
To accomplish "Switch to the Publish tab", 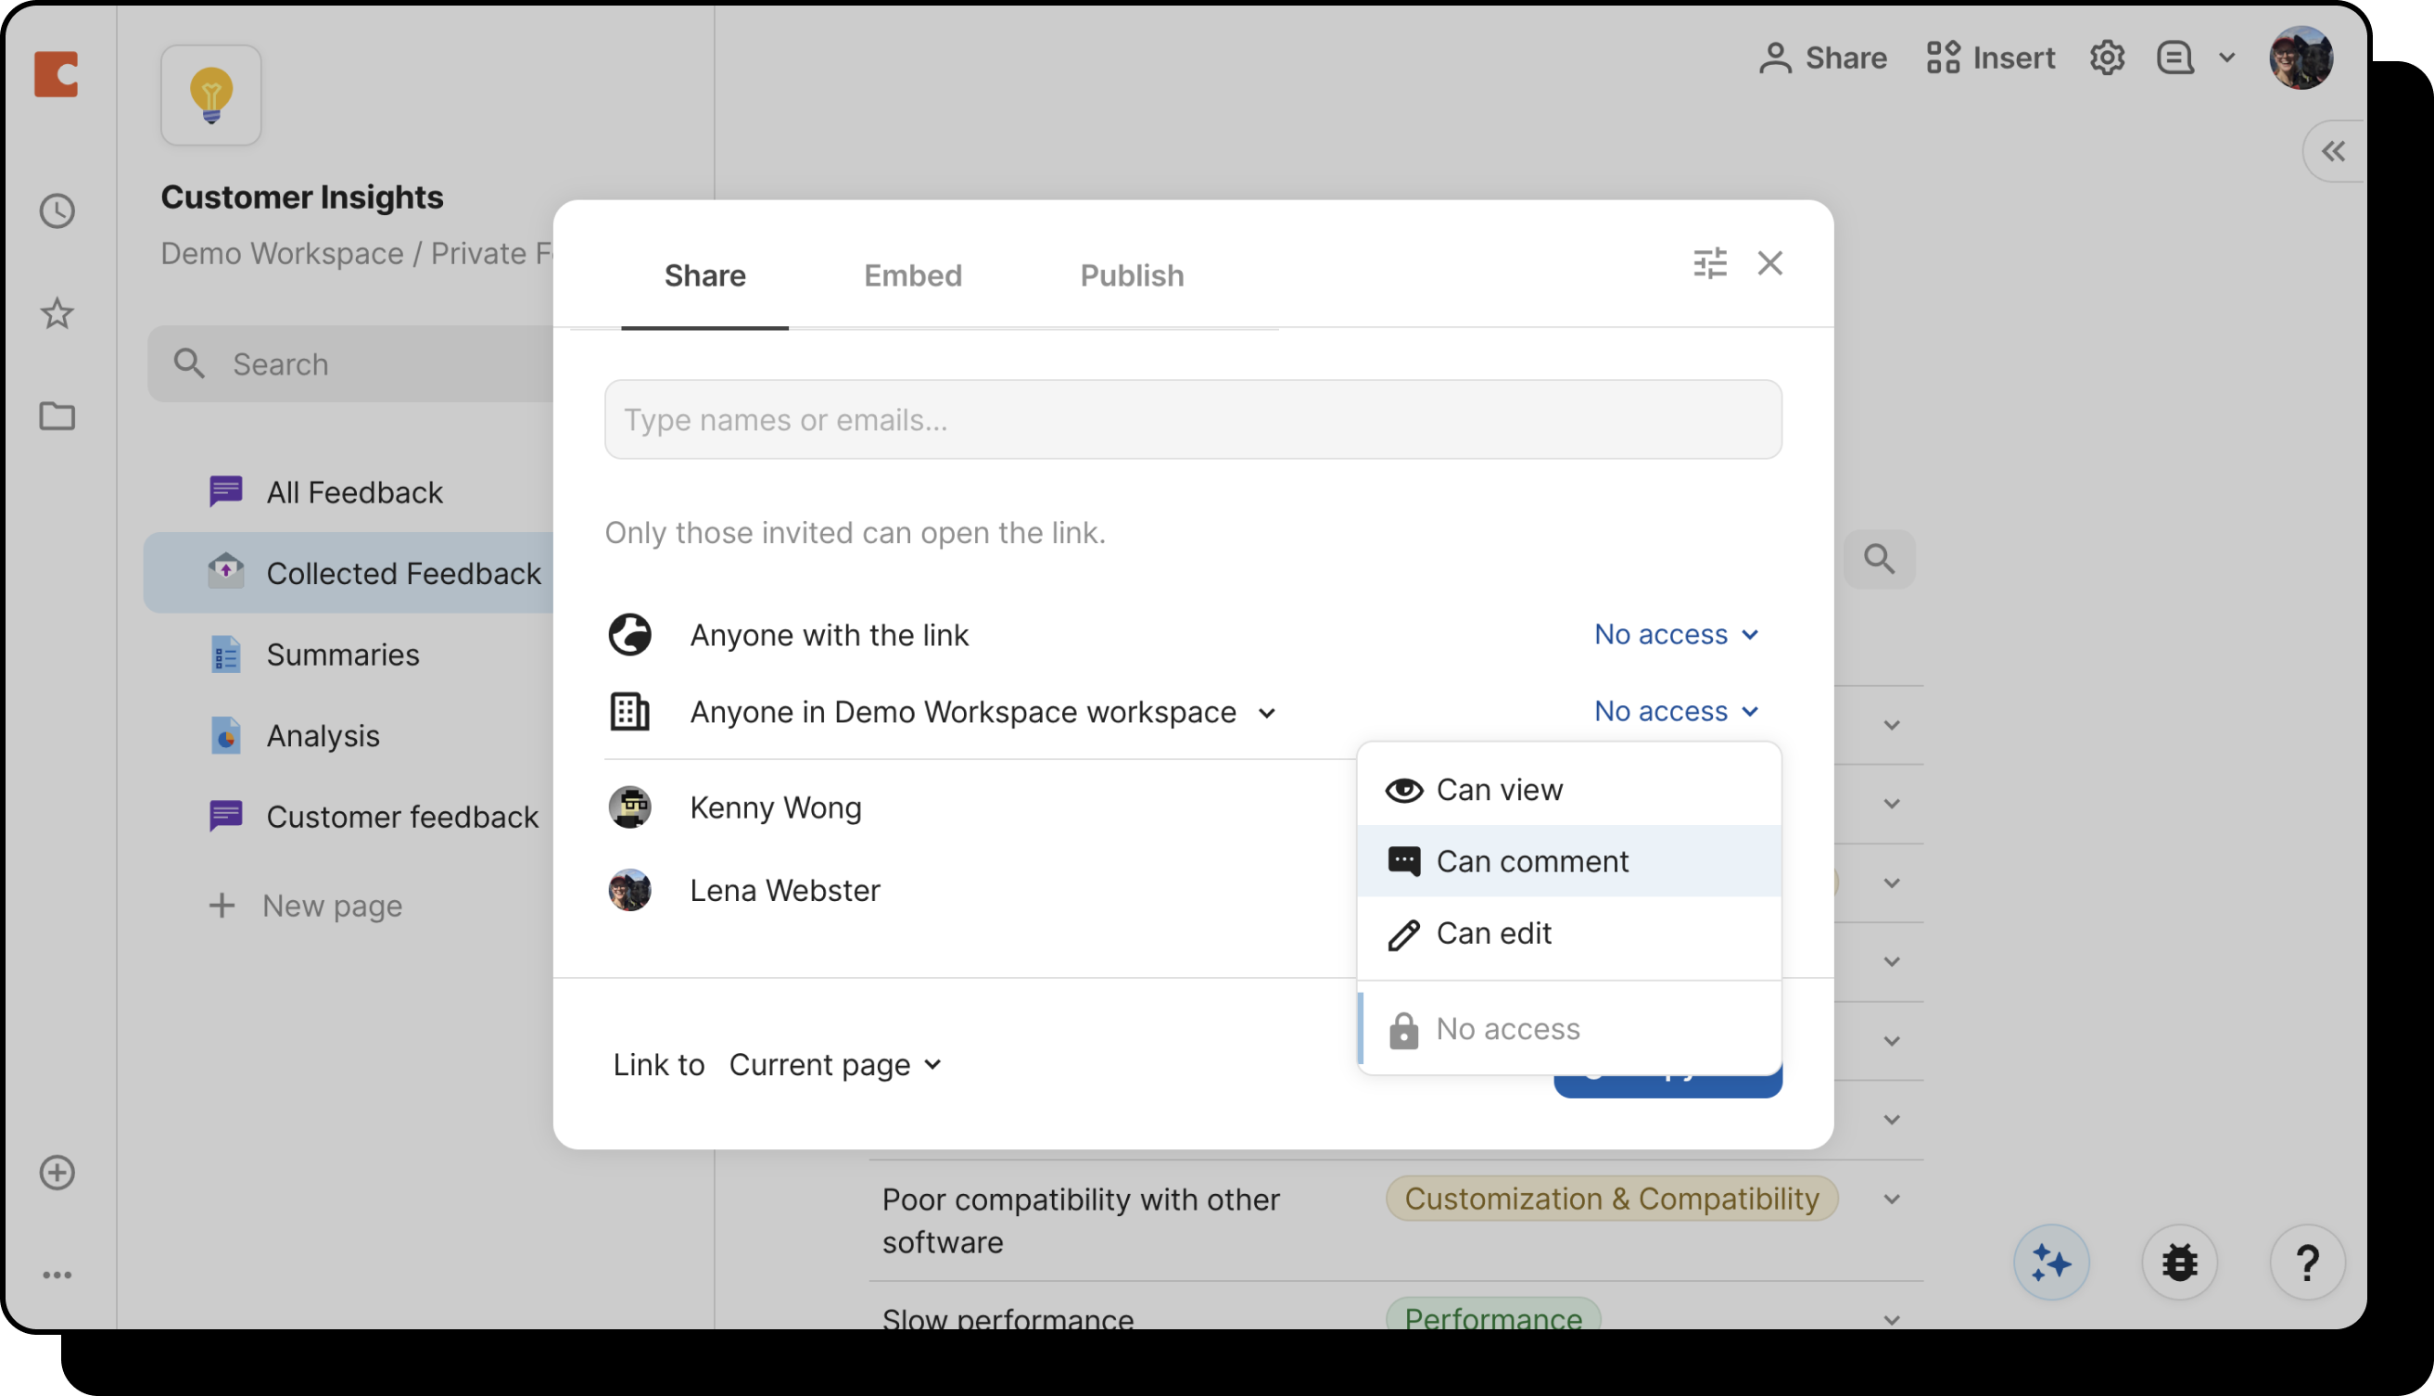I will [1131, 275].
